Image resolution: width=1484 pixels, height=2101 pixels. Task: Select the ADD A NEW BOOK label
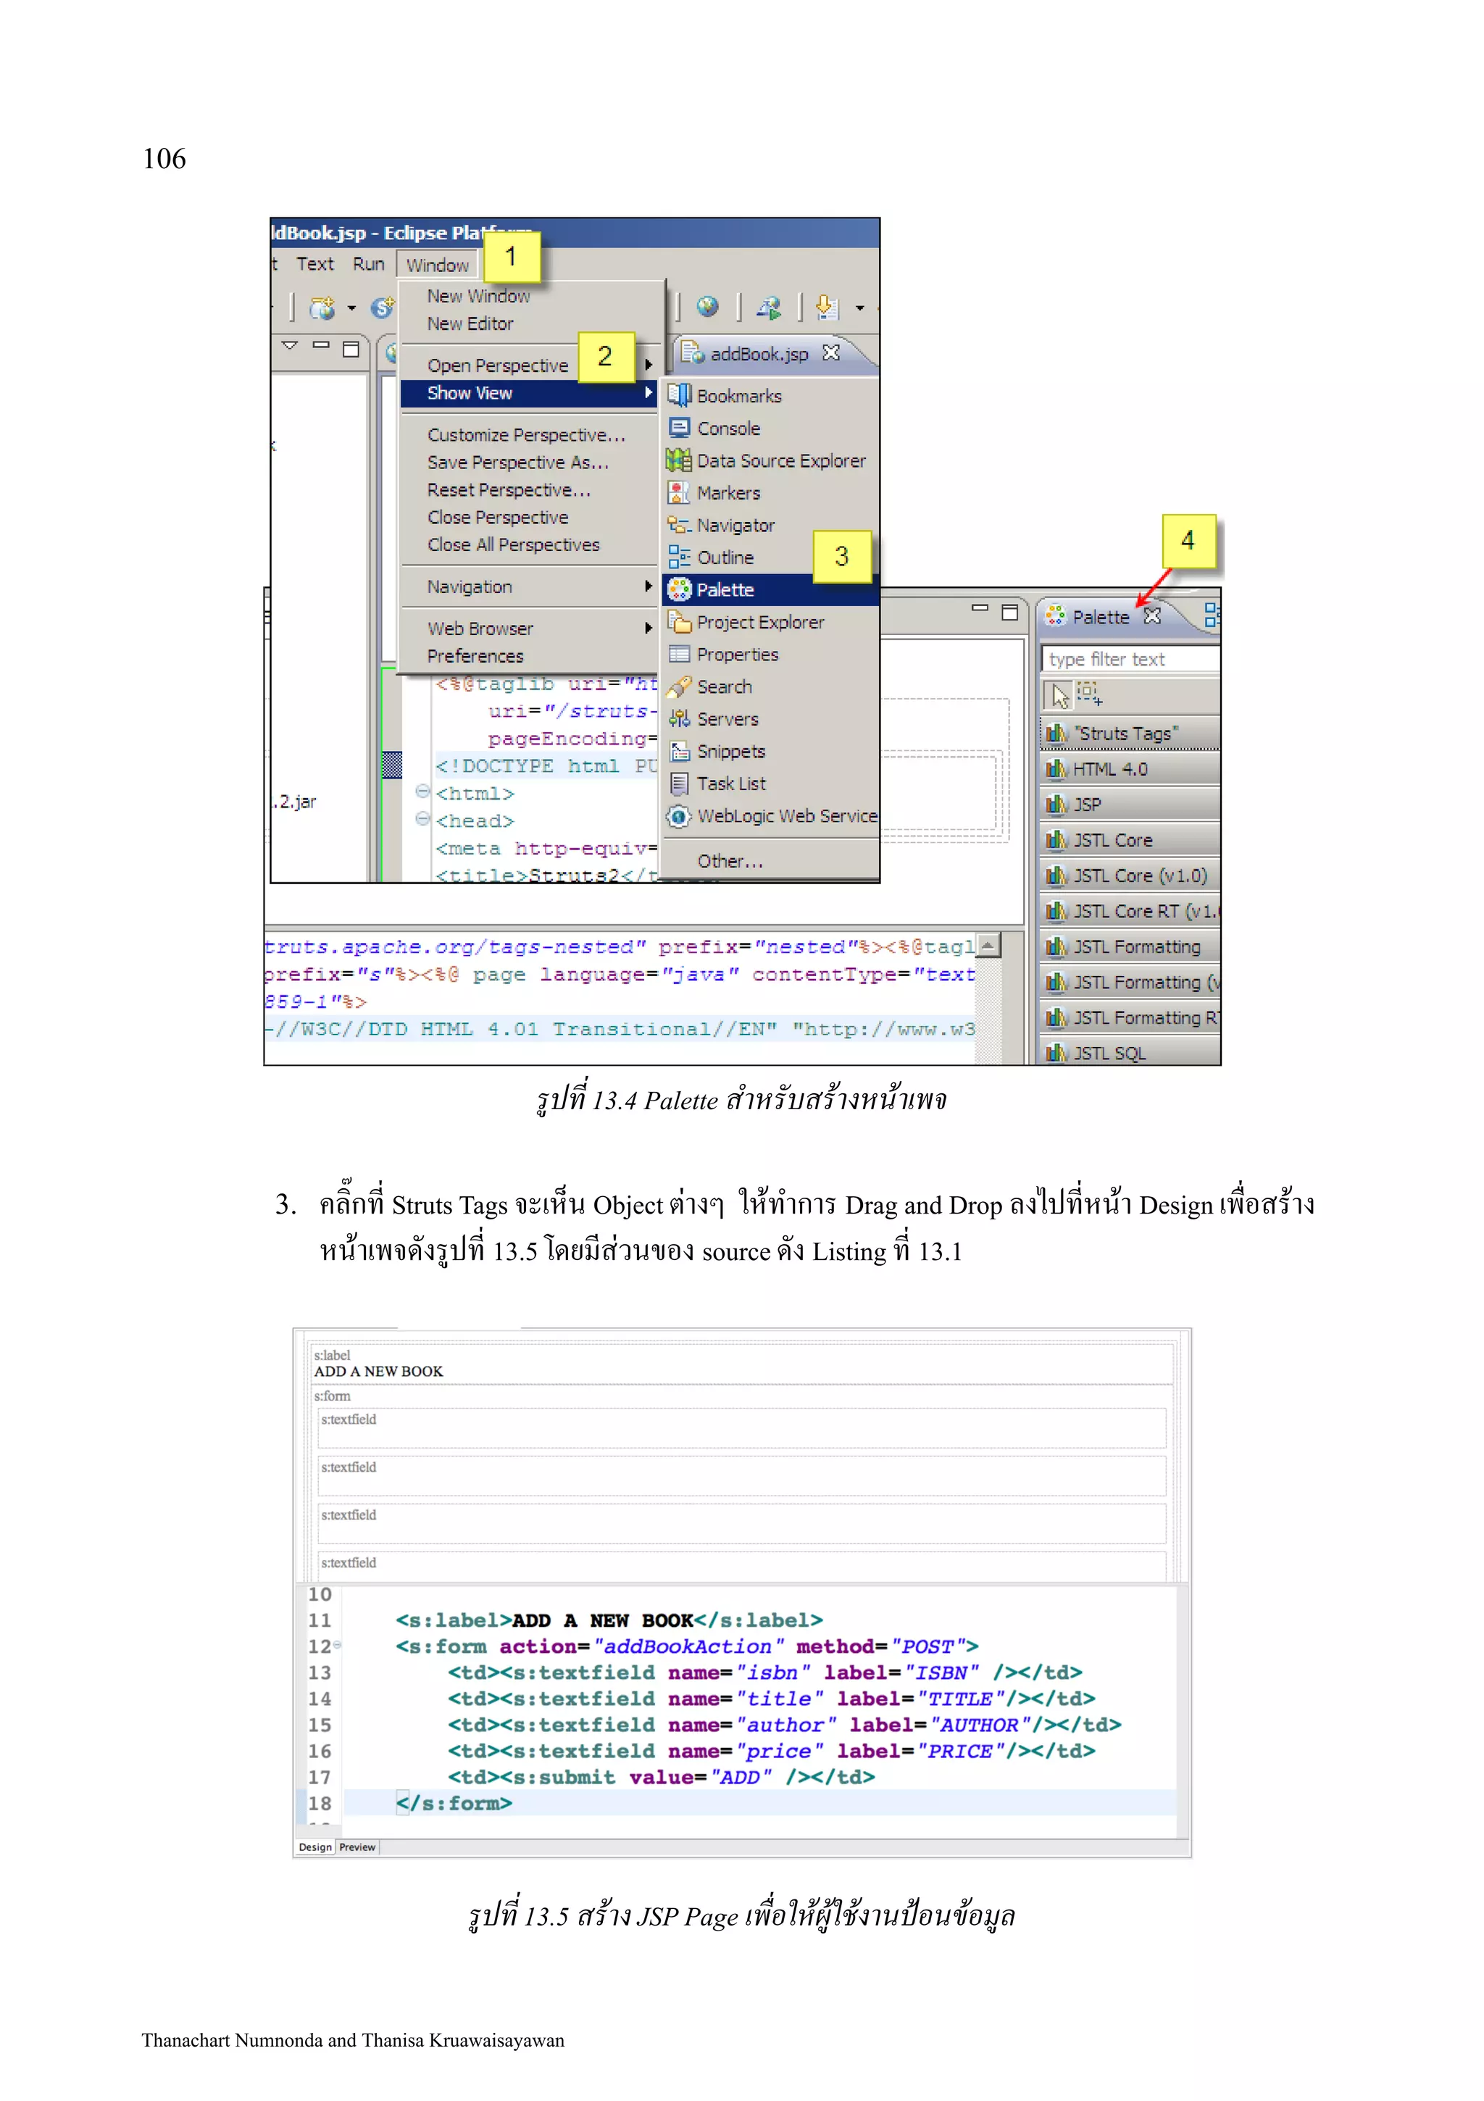378,1372
